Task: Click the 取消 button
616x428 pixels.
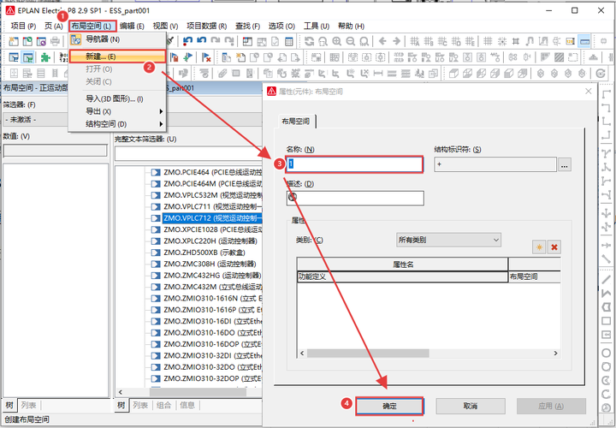Action: click(471, 406)
